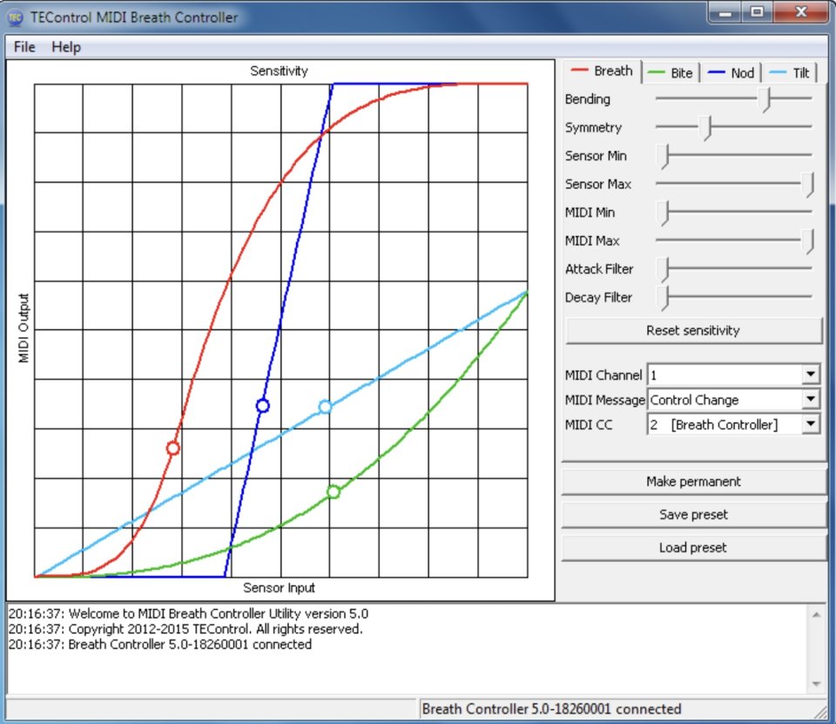Image resolution: width=836 pixels, height=724 pixels.
Task: Click the red Breath curve marker circle
Action: point(172,448)
